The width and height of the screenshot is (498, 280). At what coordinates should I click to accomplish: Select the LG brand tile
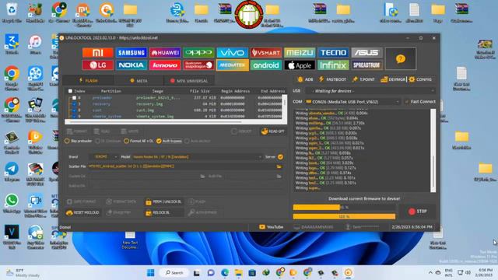click(x=97, y=65)
